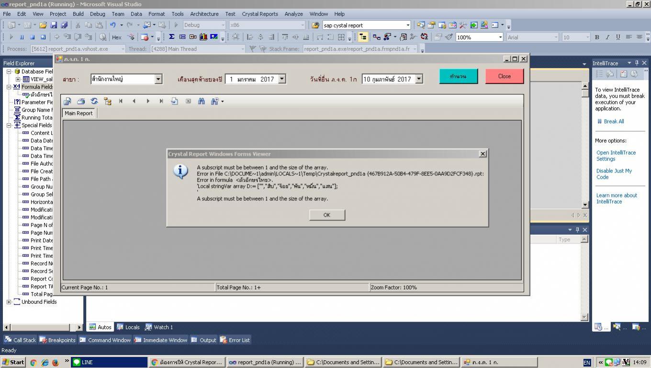Collapse the Database Fields node
Viewport: 651px width, 368px height.
click(x=9, y=71)
